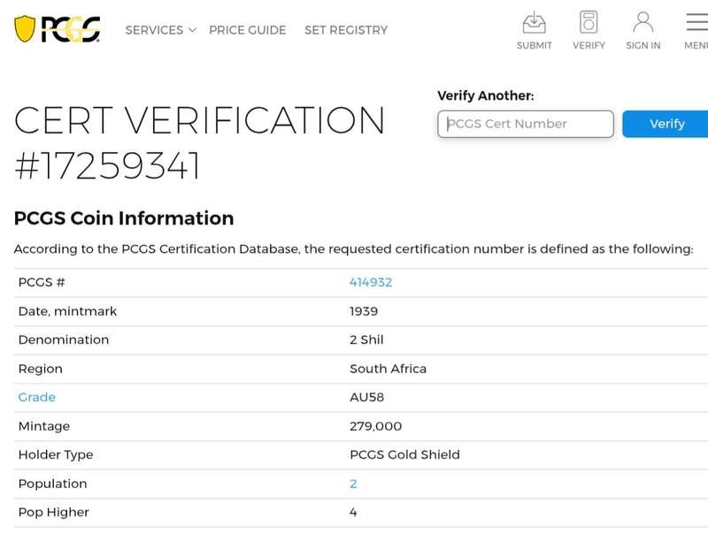Open PCGS number 414932 link

pos(371,283)
